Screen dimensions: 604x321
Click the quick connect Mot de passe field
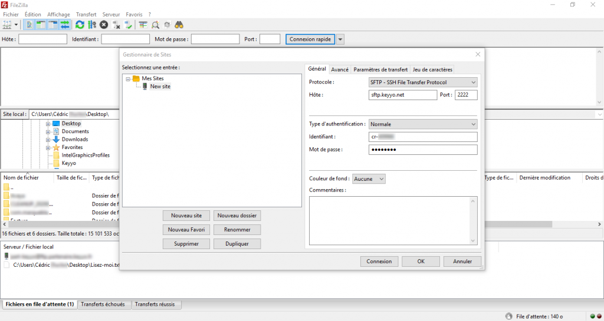(x=215, y=39)
